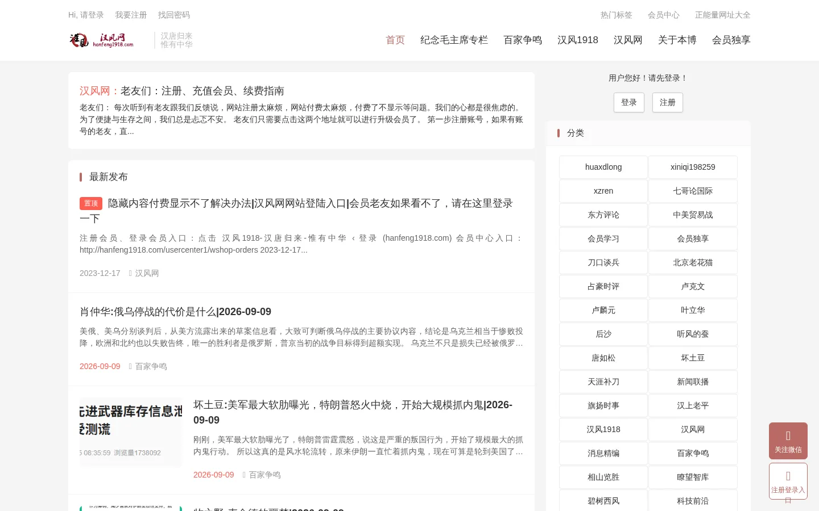
Task: Click 我要注册 in the top bar
Action: pos(131,15)
